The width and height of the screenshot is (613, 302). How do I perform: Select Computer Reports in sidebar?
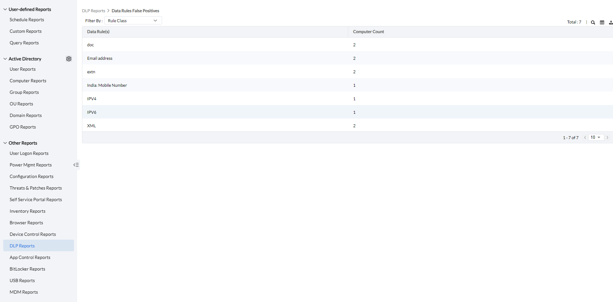pos(28,81)
